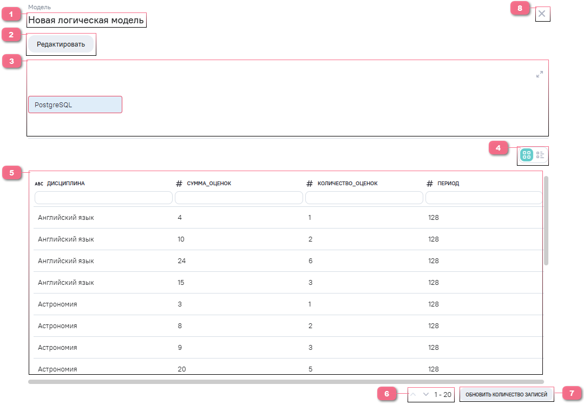Focus the КОЛИЧЕСТВО_ОЦЕНОК filter field
This screenshot has height=404, width=584.
tap(364, 198)
